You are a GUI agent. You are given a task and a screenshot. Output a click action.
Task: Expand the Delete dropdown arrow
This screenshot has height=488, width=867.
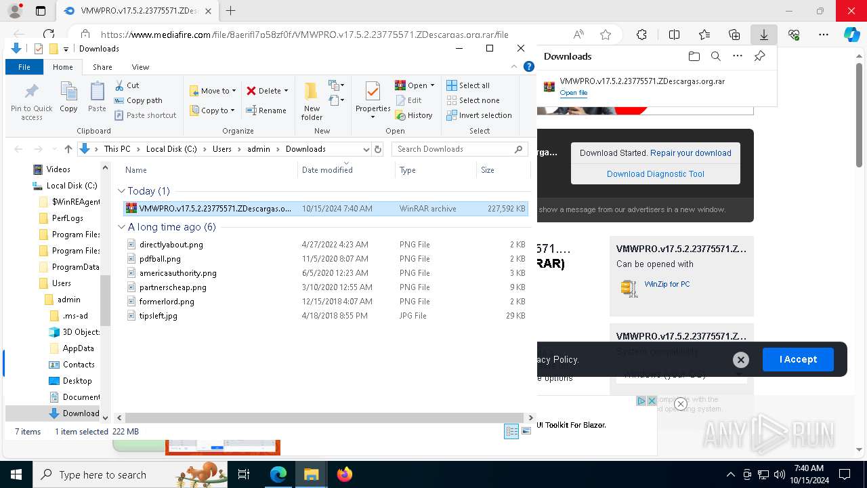(286, 91)
